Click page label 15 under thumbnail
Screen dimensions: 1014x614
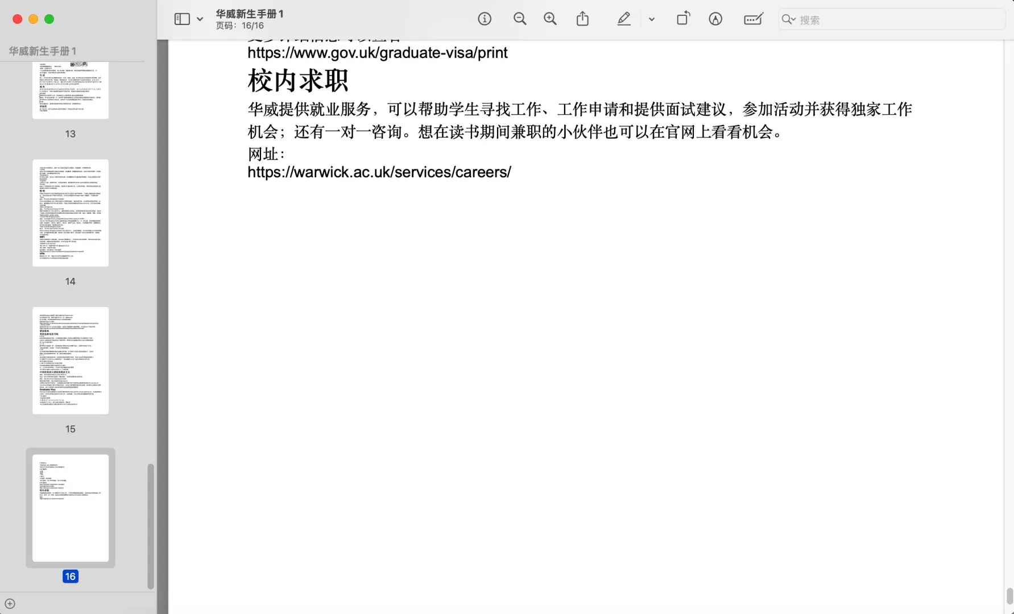(71, 429)
